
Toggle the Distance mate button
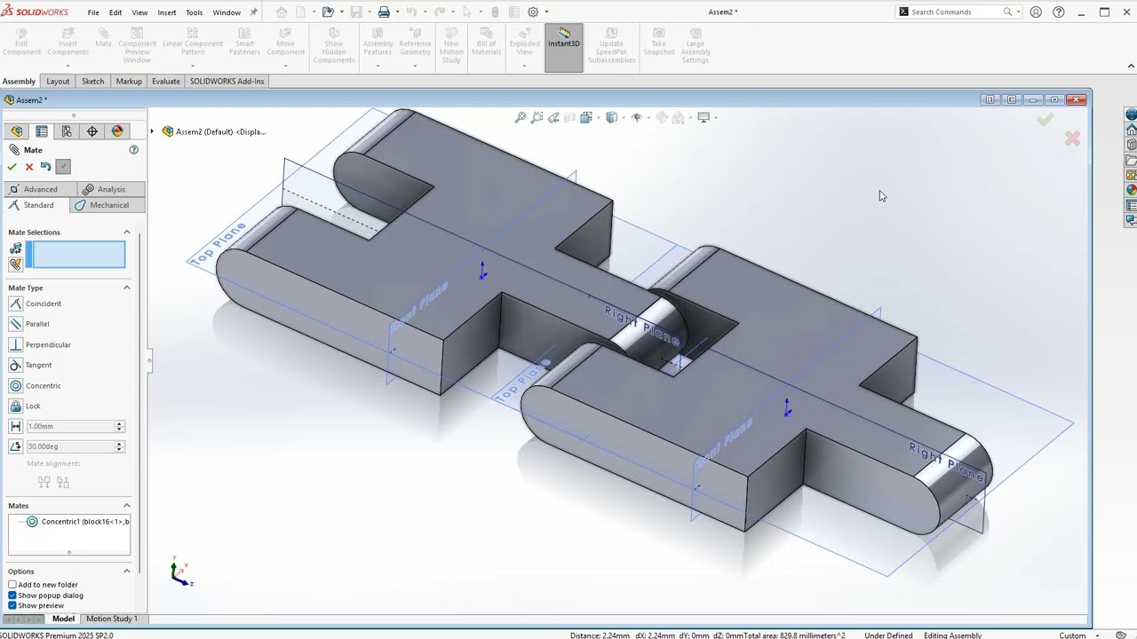pos(15,426)
